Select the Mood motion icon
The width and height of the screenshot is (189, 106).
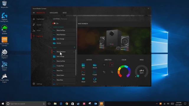click(x=83, y=80)
